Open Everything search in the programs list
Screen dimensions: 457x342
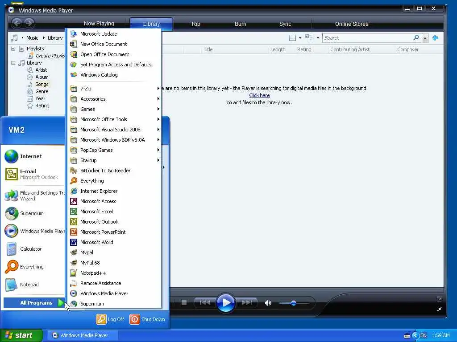pos(114,181)
